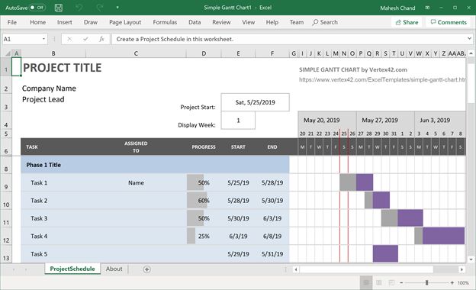Select the Formulas tab
The width and height of the screenshot is (476, 290).
coord(165,22)
